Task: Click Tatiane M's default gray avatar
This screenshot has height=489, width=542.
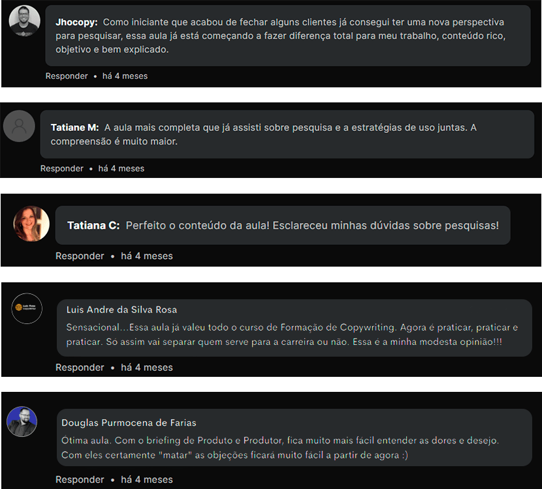Action: 19,126
